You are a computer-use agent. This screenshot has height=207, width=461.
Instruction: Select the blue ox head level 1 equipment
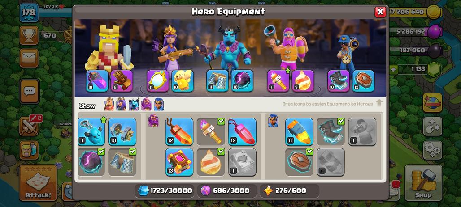pos(91,131)
